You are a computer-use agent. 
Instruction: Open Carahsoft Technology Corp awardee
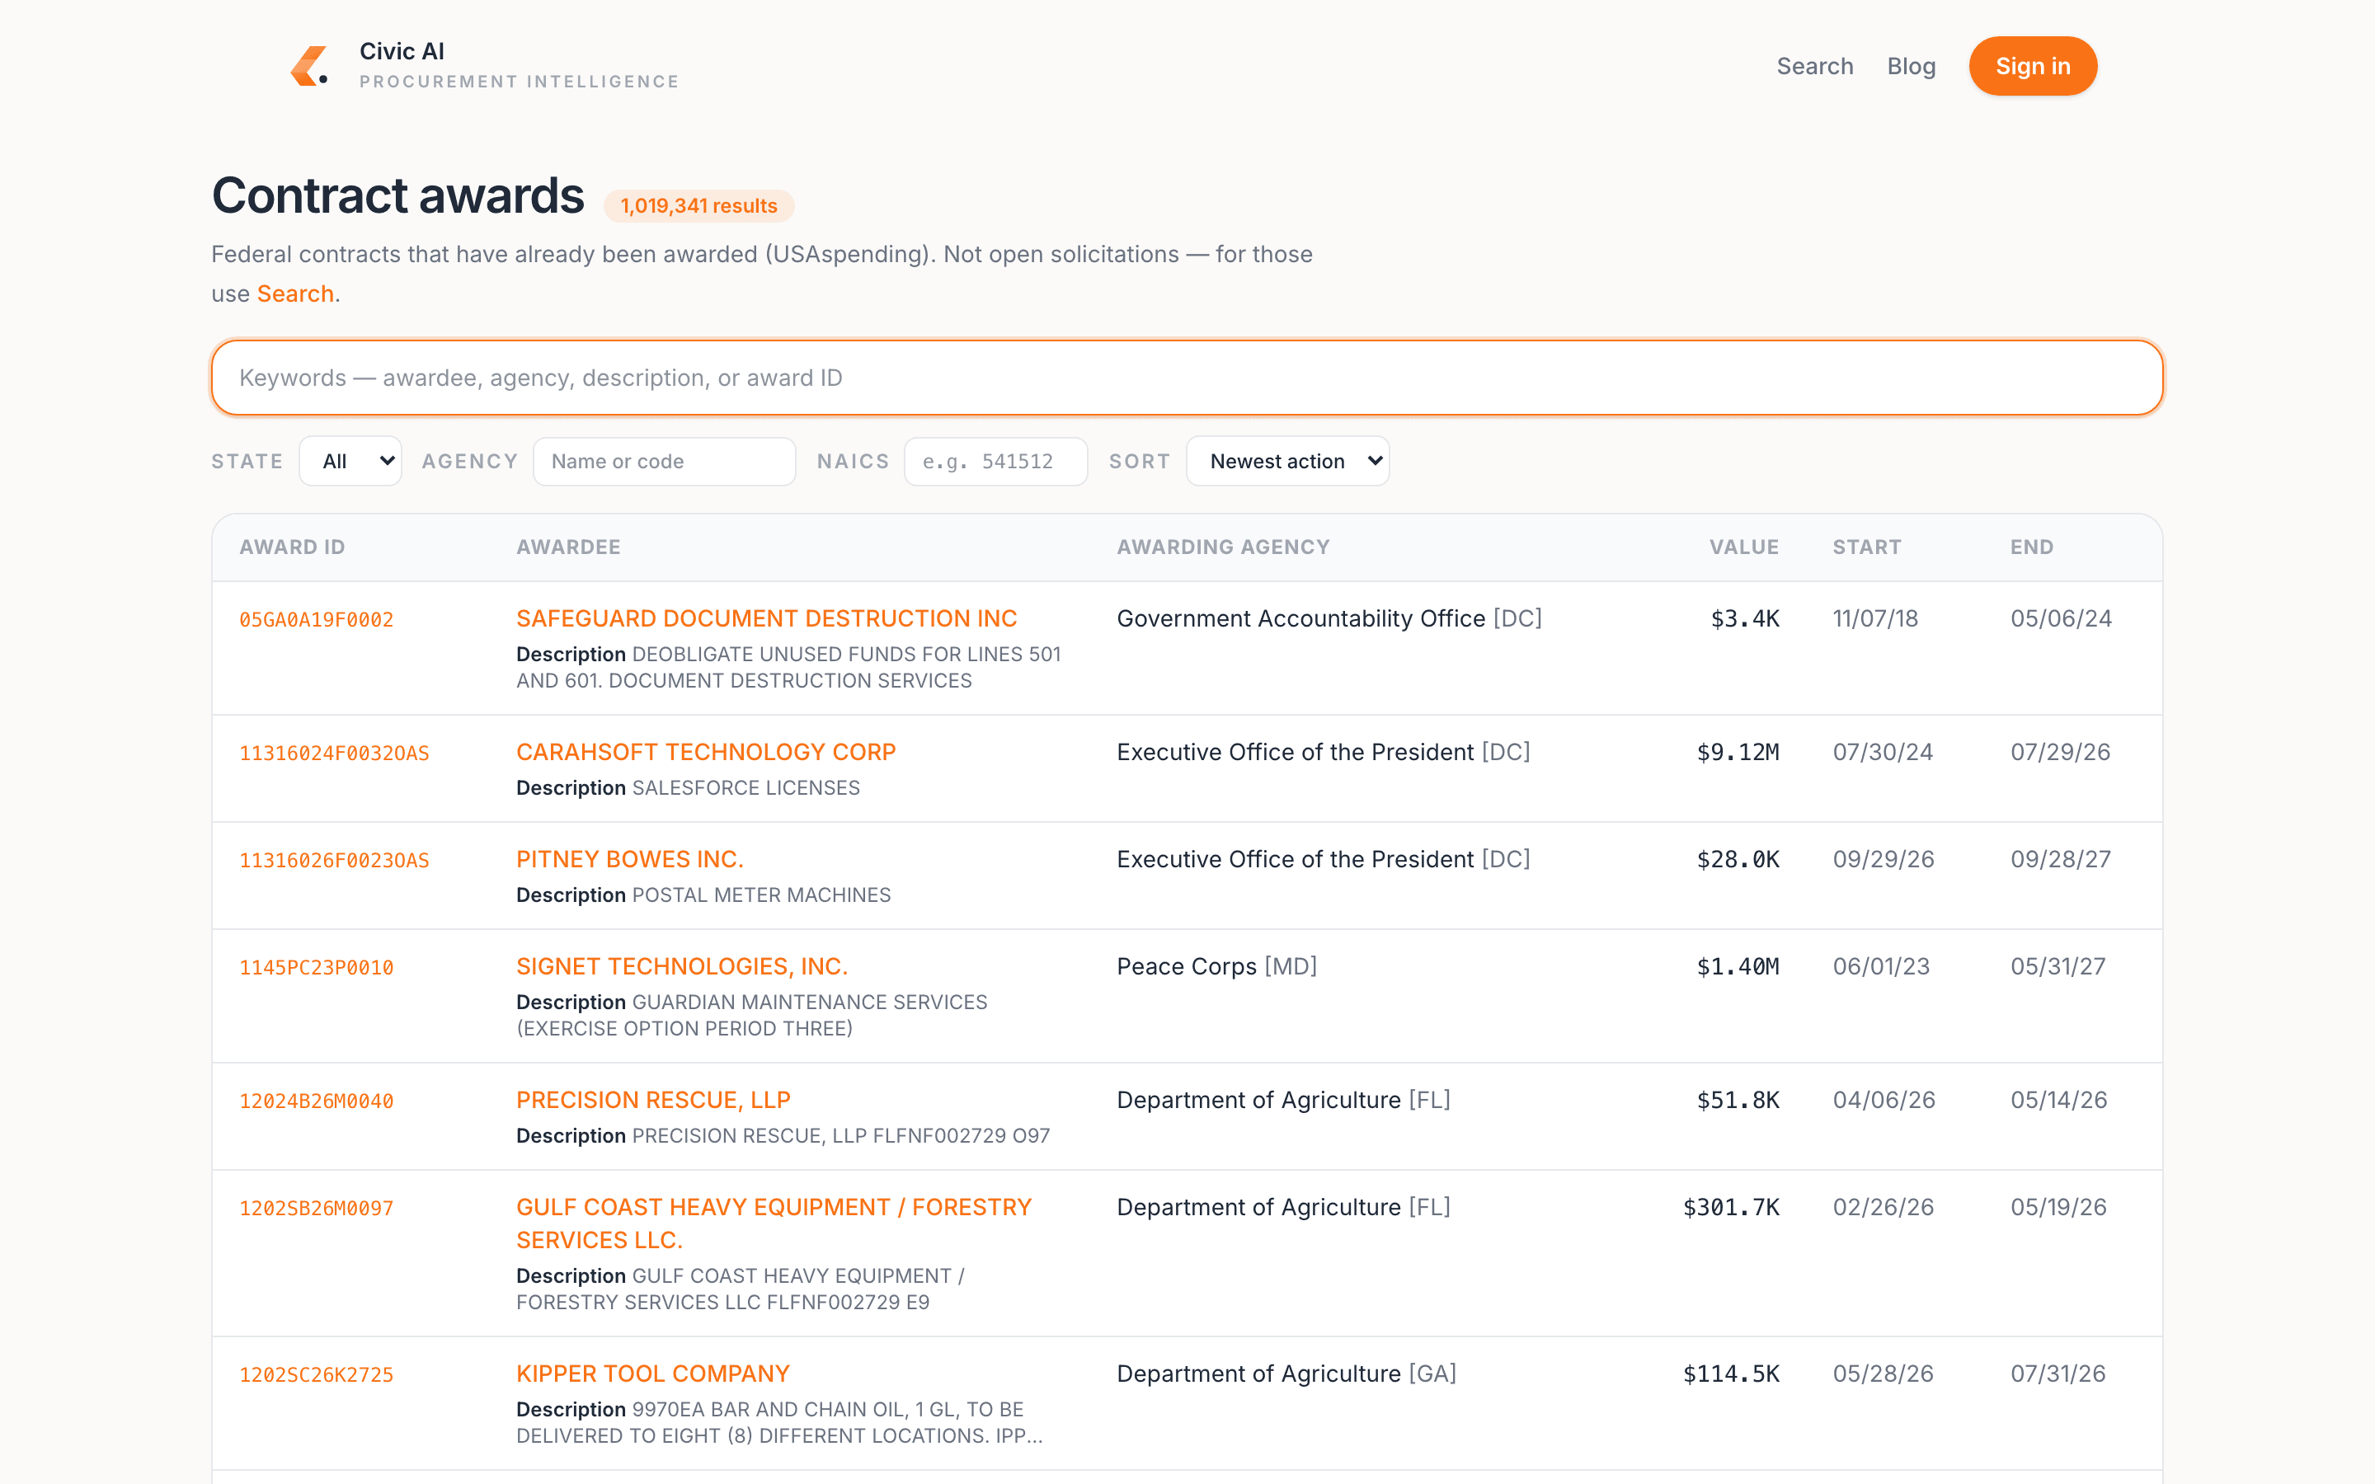click(x=706, y=752)
